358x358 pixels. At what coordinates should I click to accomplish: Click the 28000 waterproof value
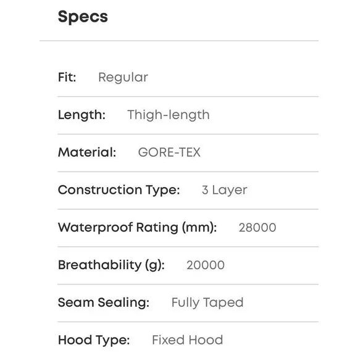click(257, 228)
